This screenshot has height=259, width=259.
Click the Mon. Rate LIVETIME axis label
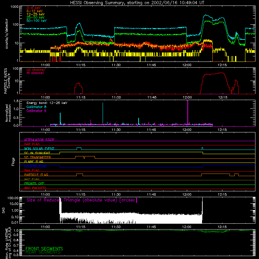pos(8,242)
